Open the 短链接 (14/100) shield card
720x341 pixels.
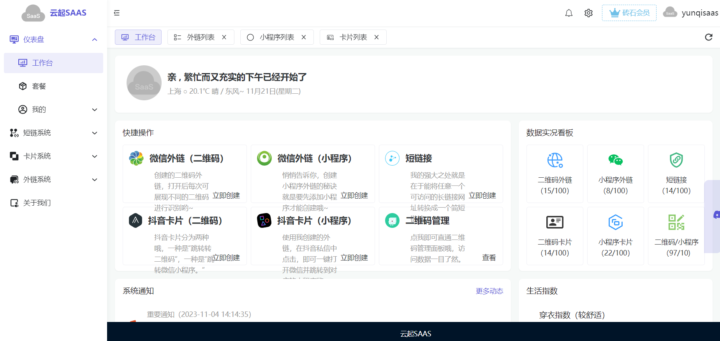click(x=676, y=174)
